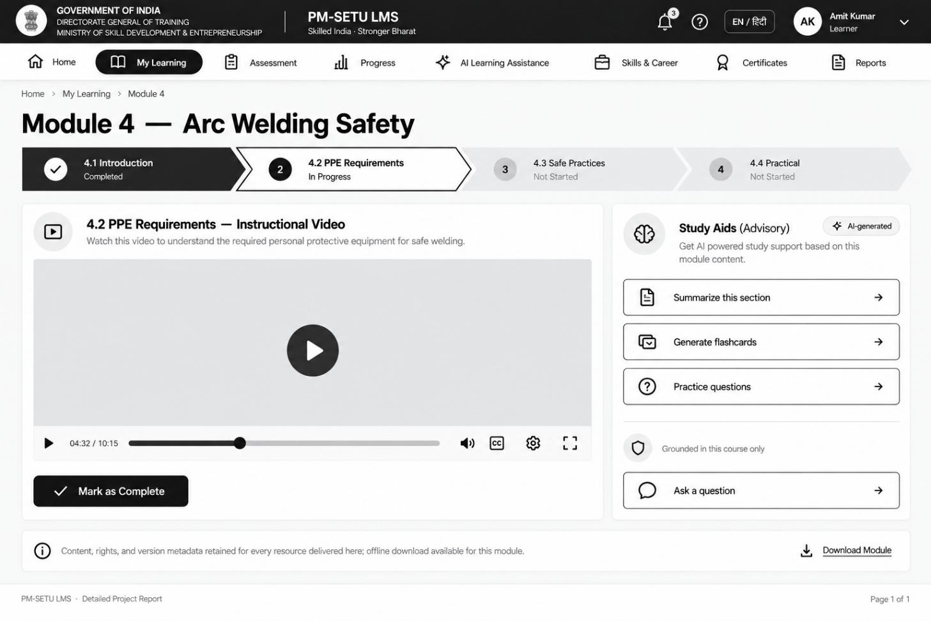Viewport: 931px width, 621px height.
Task: Select My Learning tab
Action: [x=149, y=62]
